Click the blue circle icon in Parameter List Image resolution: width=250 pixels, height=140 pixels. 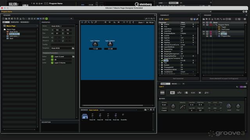click(x=195, y=19)
